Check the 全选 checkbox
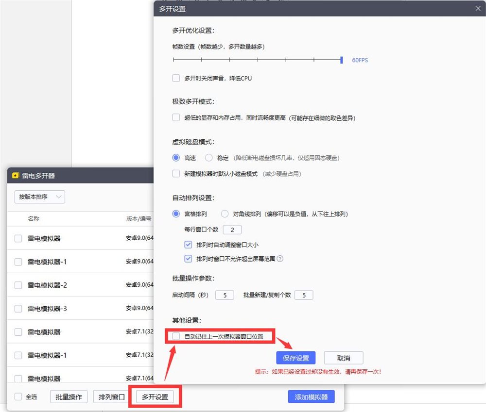Image resolution: width=486 pixels, height=412 pixels. pyautogui.click(x=18, y=396)
